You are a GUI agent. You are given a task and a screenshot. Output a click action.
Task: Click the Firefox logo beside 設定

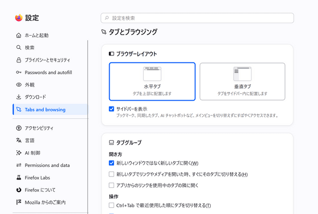click(x=19, y=18)
